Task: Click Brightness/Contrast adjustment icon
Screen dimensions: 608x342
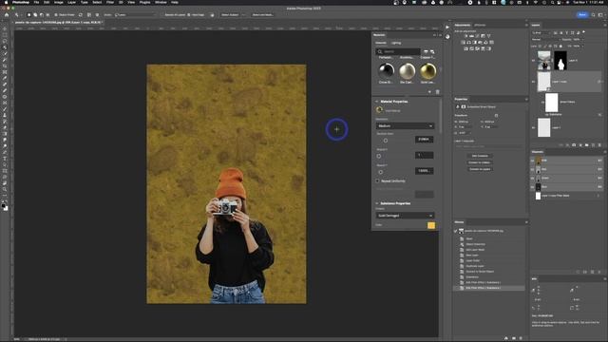Action: click(466, 36)
